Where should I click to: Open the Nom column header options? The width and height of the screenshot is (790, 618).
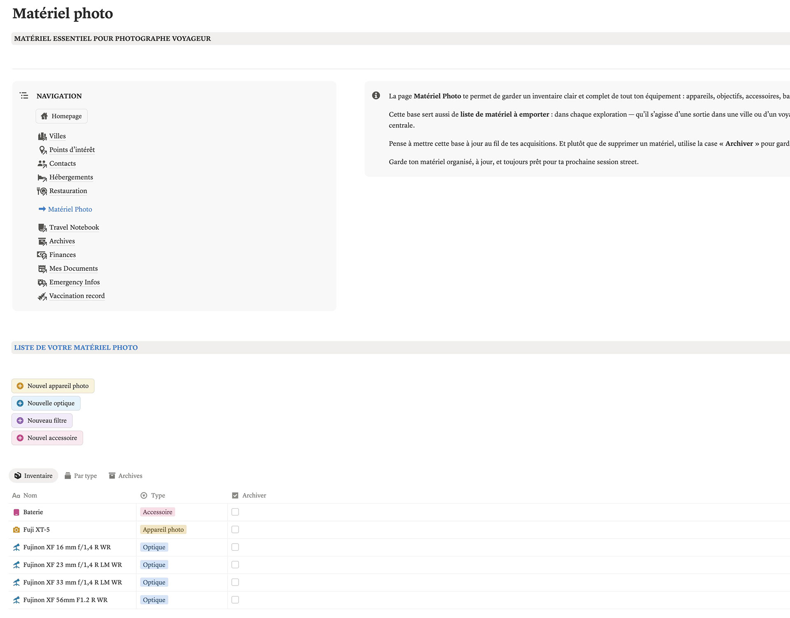click(30, 495)
